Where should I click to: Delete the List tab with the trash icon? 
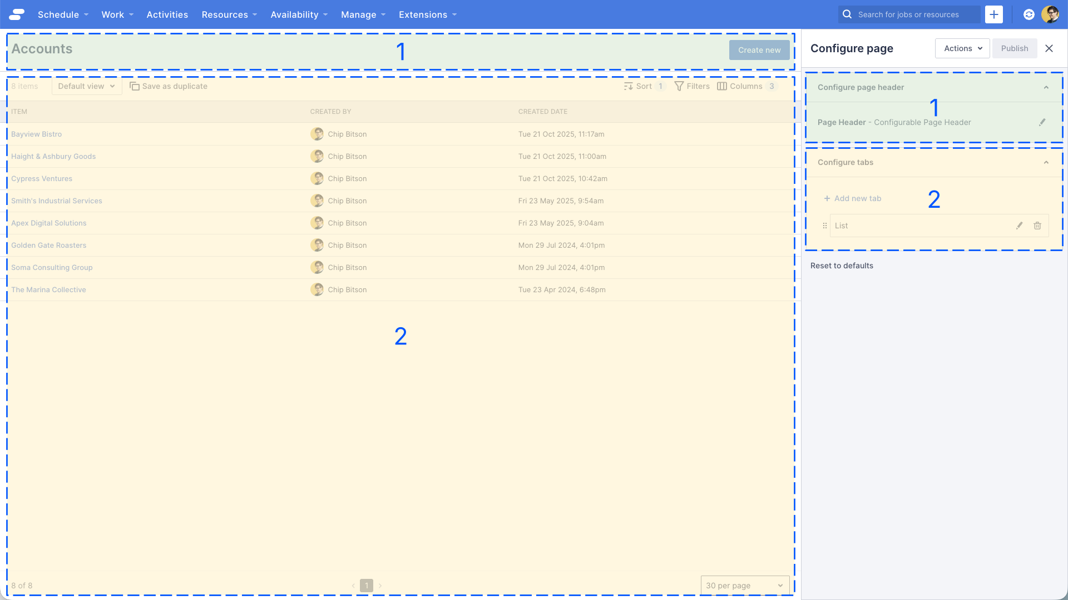[x=1037, y=226]
